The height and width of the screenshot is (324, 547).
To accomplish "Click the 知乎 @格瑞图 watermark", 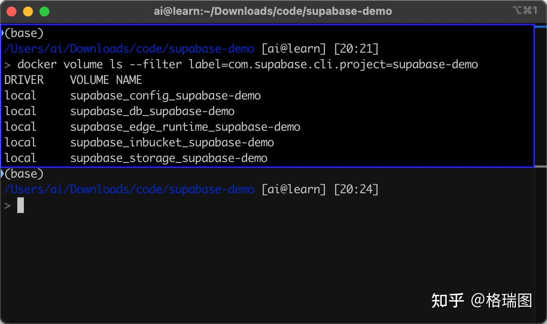I will 482,301.
